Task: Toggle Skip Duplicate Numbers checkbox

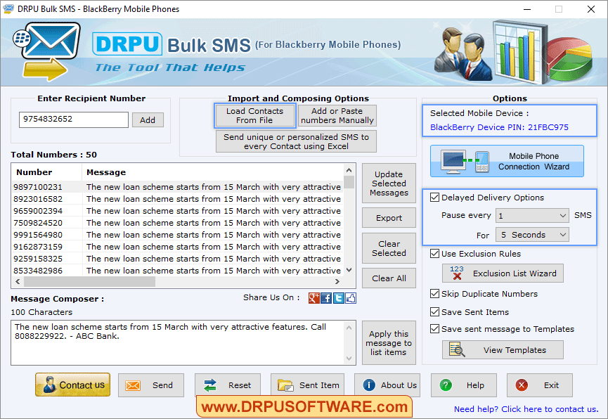Action: pyautogui.click(x=434, y=293)
